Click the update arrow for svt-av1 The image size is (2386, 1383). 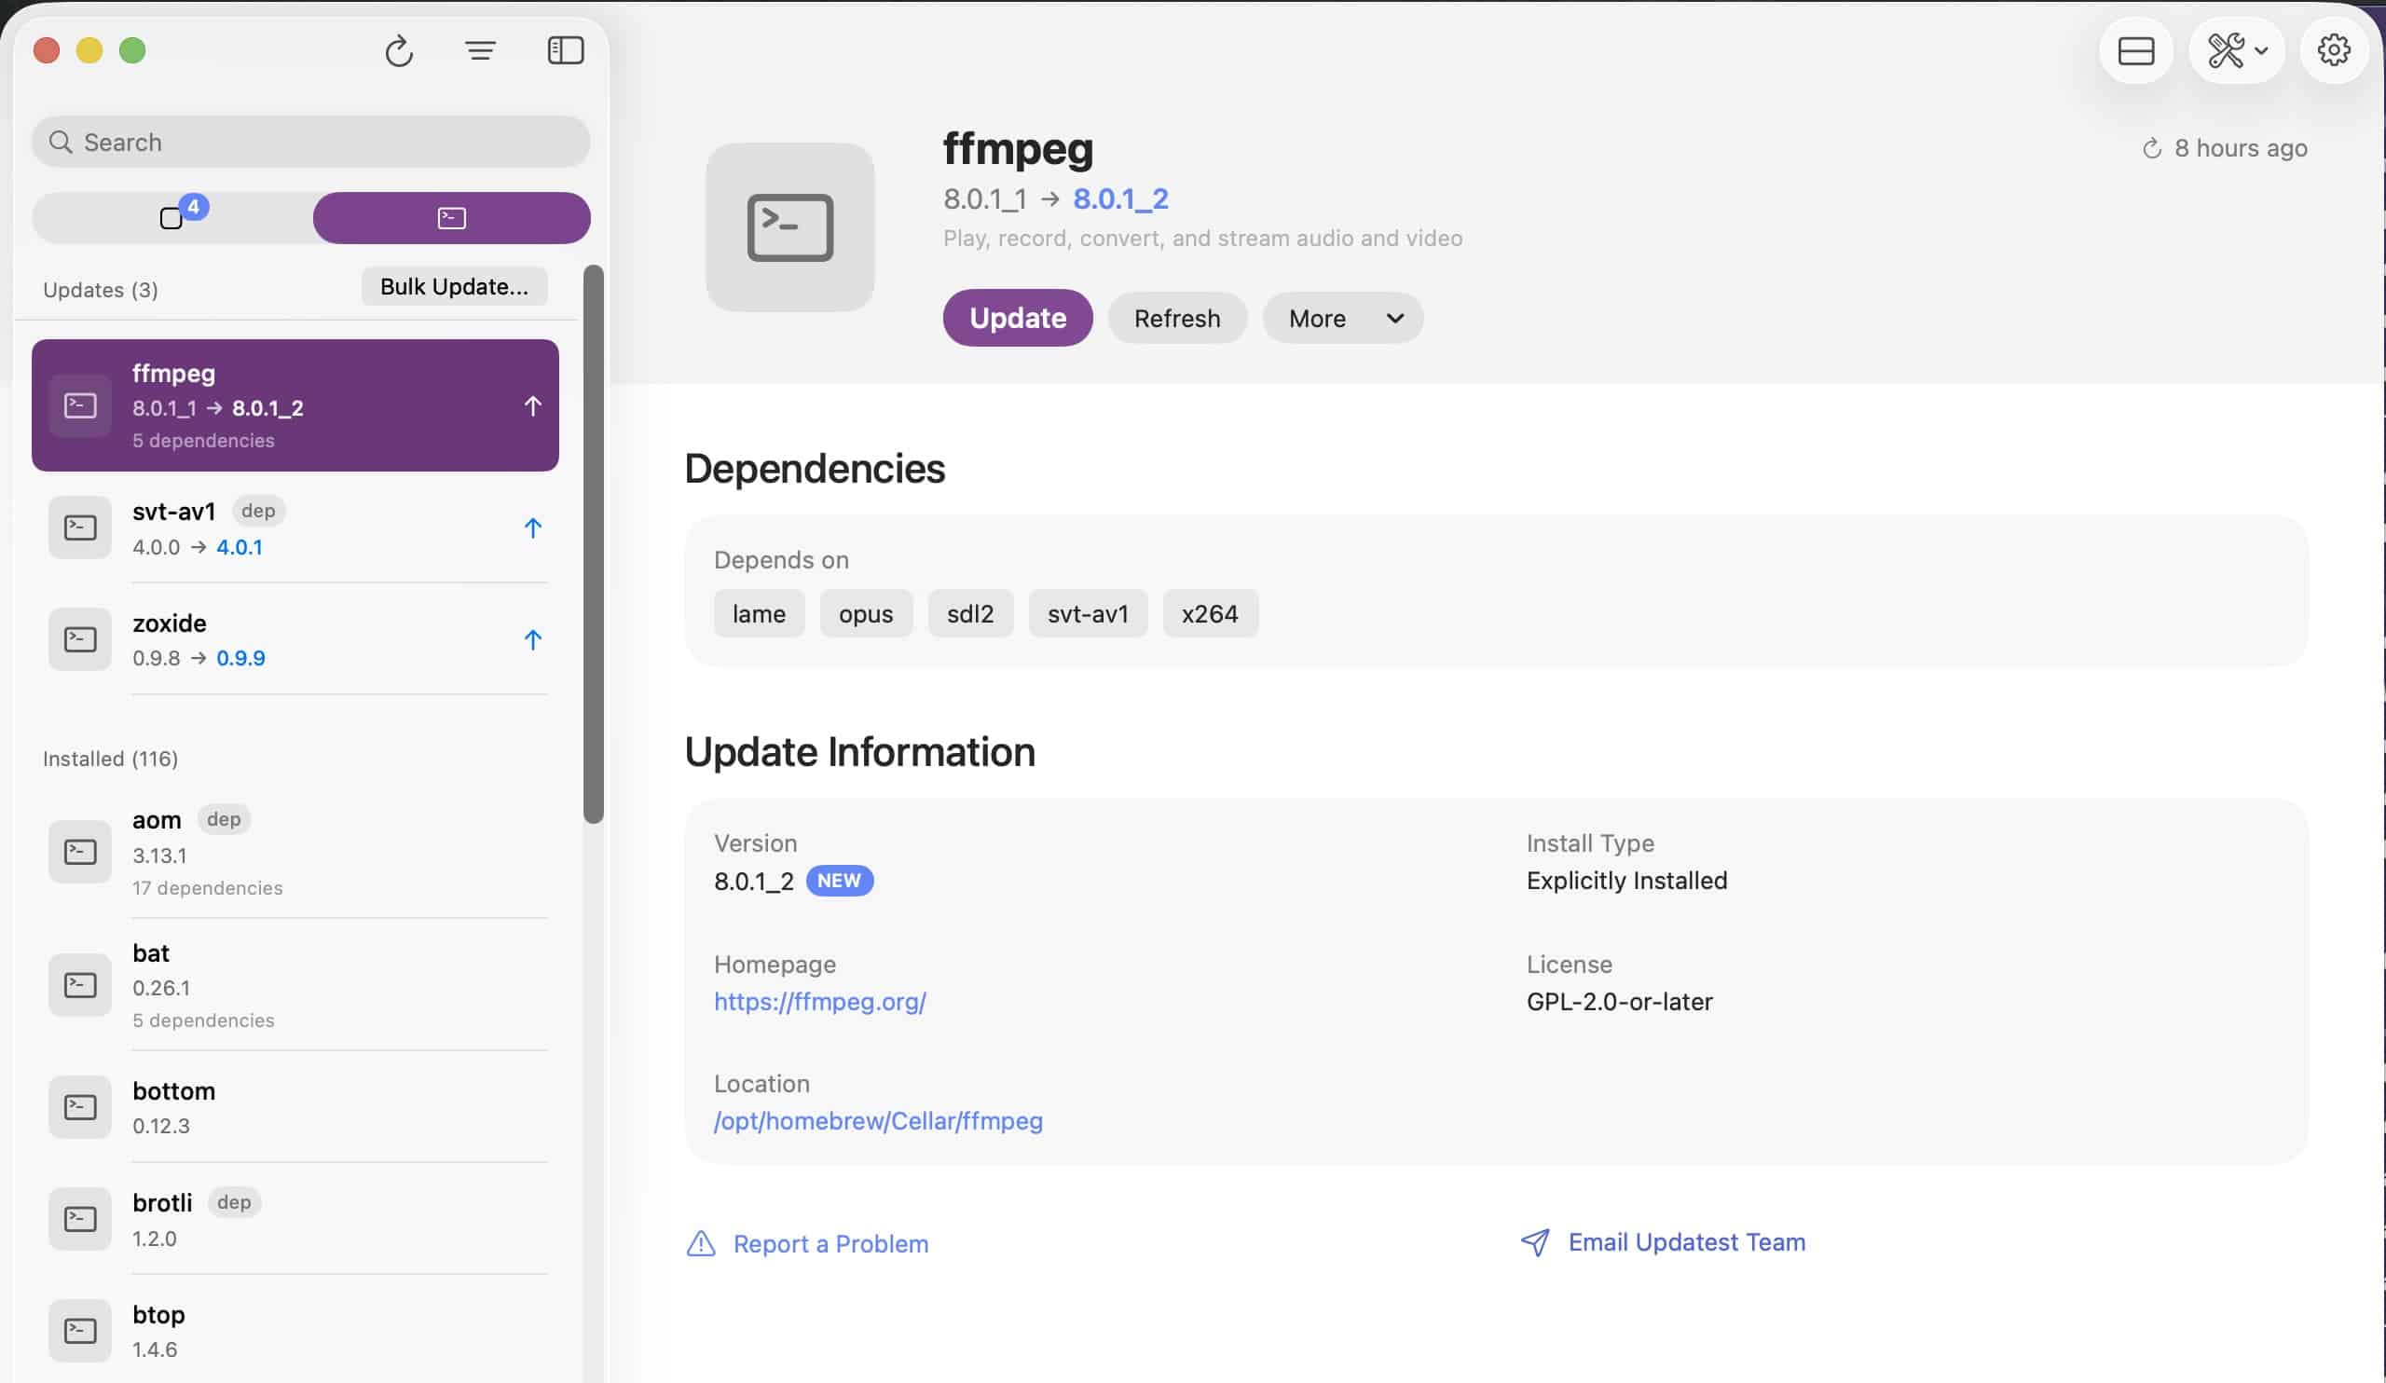[x=533, y=528]
